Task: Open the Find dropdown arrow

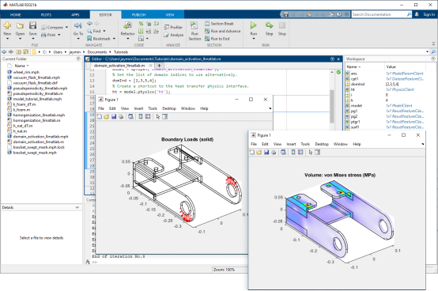Action: pos(104,31)
